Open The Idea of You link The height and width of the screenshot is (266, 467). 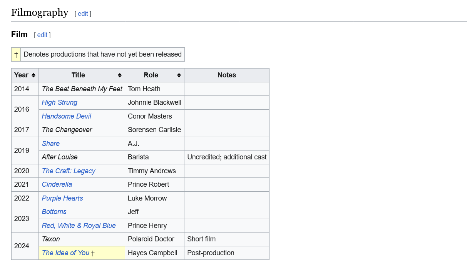point(65,253)
